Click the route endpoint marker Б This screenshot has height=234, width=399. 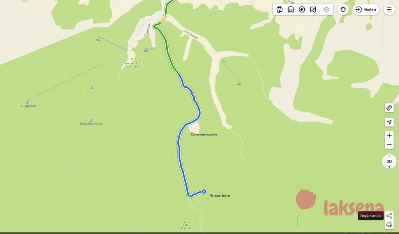coord(204,192)
